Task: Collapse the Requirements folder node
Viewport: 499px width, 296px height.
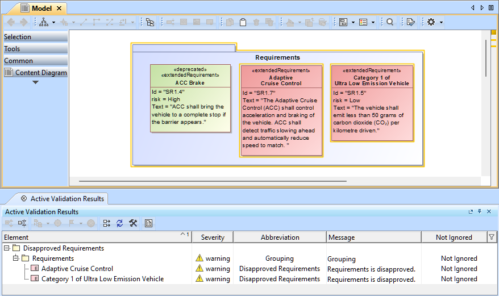Action: [16, 259]
